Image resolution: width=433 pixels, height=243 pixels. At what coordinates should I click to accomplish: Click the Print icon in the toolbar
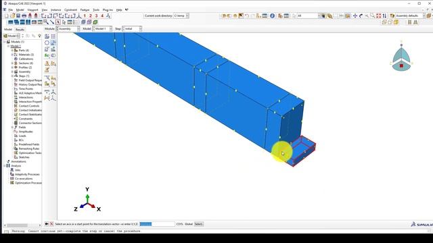pyautogui.click(x=24, y=16)
